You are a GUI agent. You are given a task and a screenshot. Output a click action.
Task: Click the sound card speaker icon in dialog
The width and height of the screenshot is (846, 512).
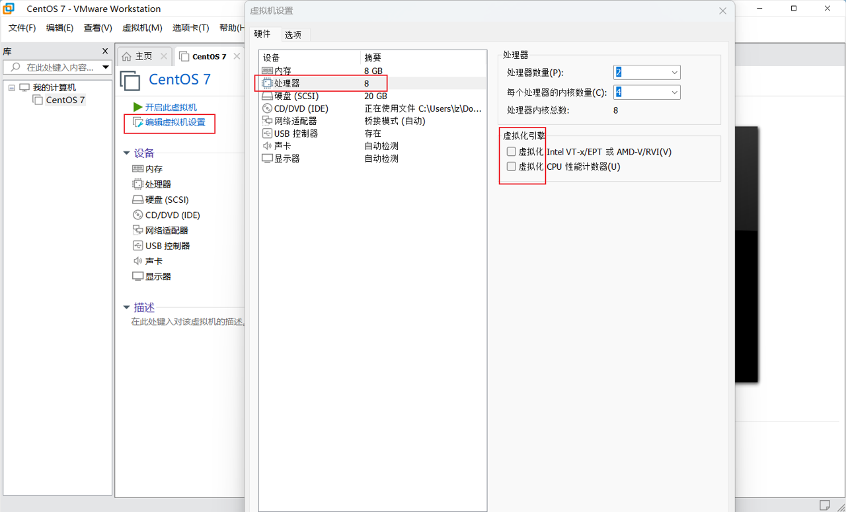pos(267,146)
